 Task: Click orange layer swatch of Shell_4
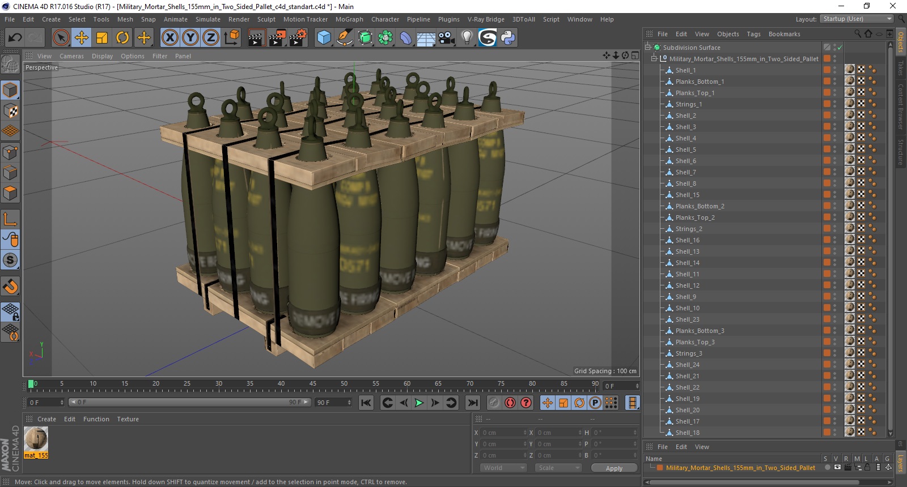827,138
